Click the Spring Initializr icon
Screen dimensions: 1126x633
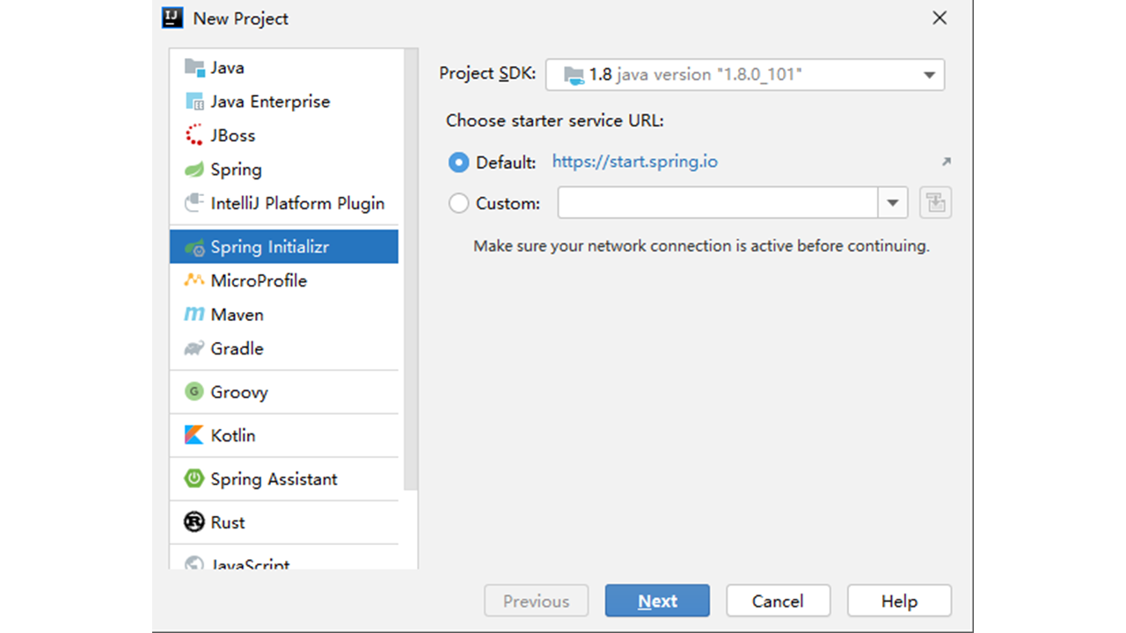click(194, 248)
